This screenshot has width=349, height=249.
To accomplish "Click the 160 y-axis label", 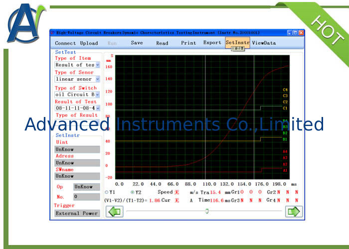I will pyautogui.click(x=109, y=67).
